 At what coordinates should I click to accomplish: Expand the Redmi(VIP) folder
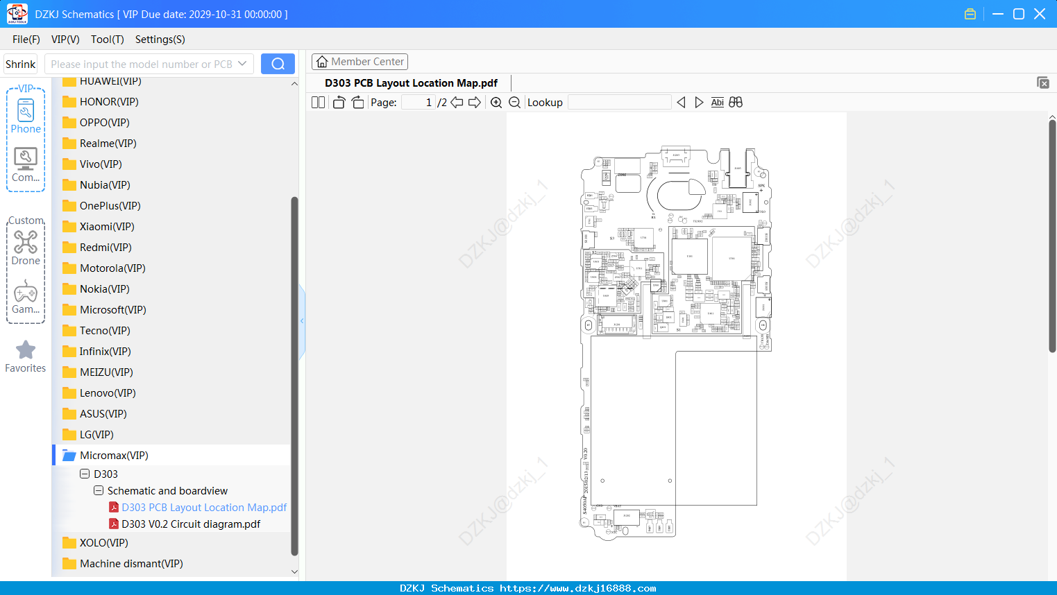pos(97,248)
